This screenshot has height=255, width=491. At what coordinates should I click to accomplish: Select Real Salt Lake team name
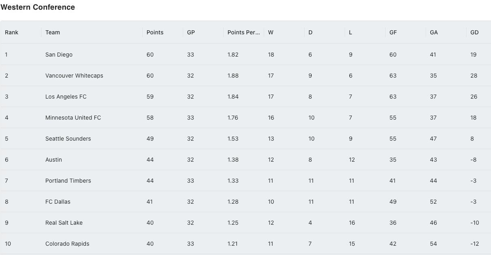pos(64,223)
